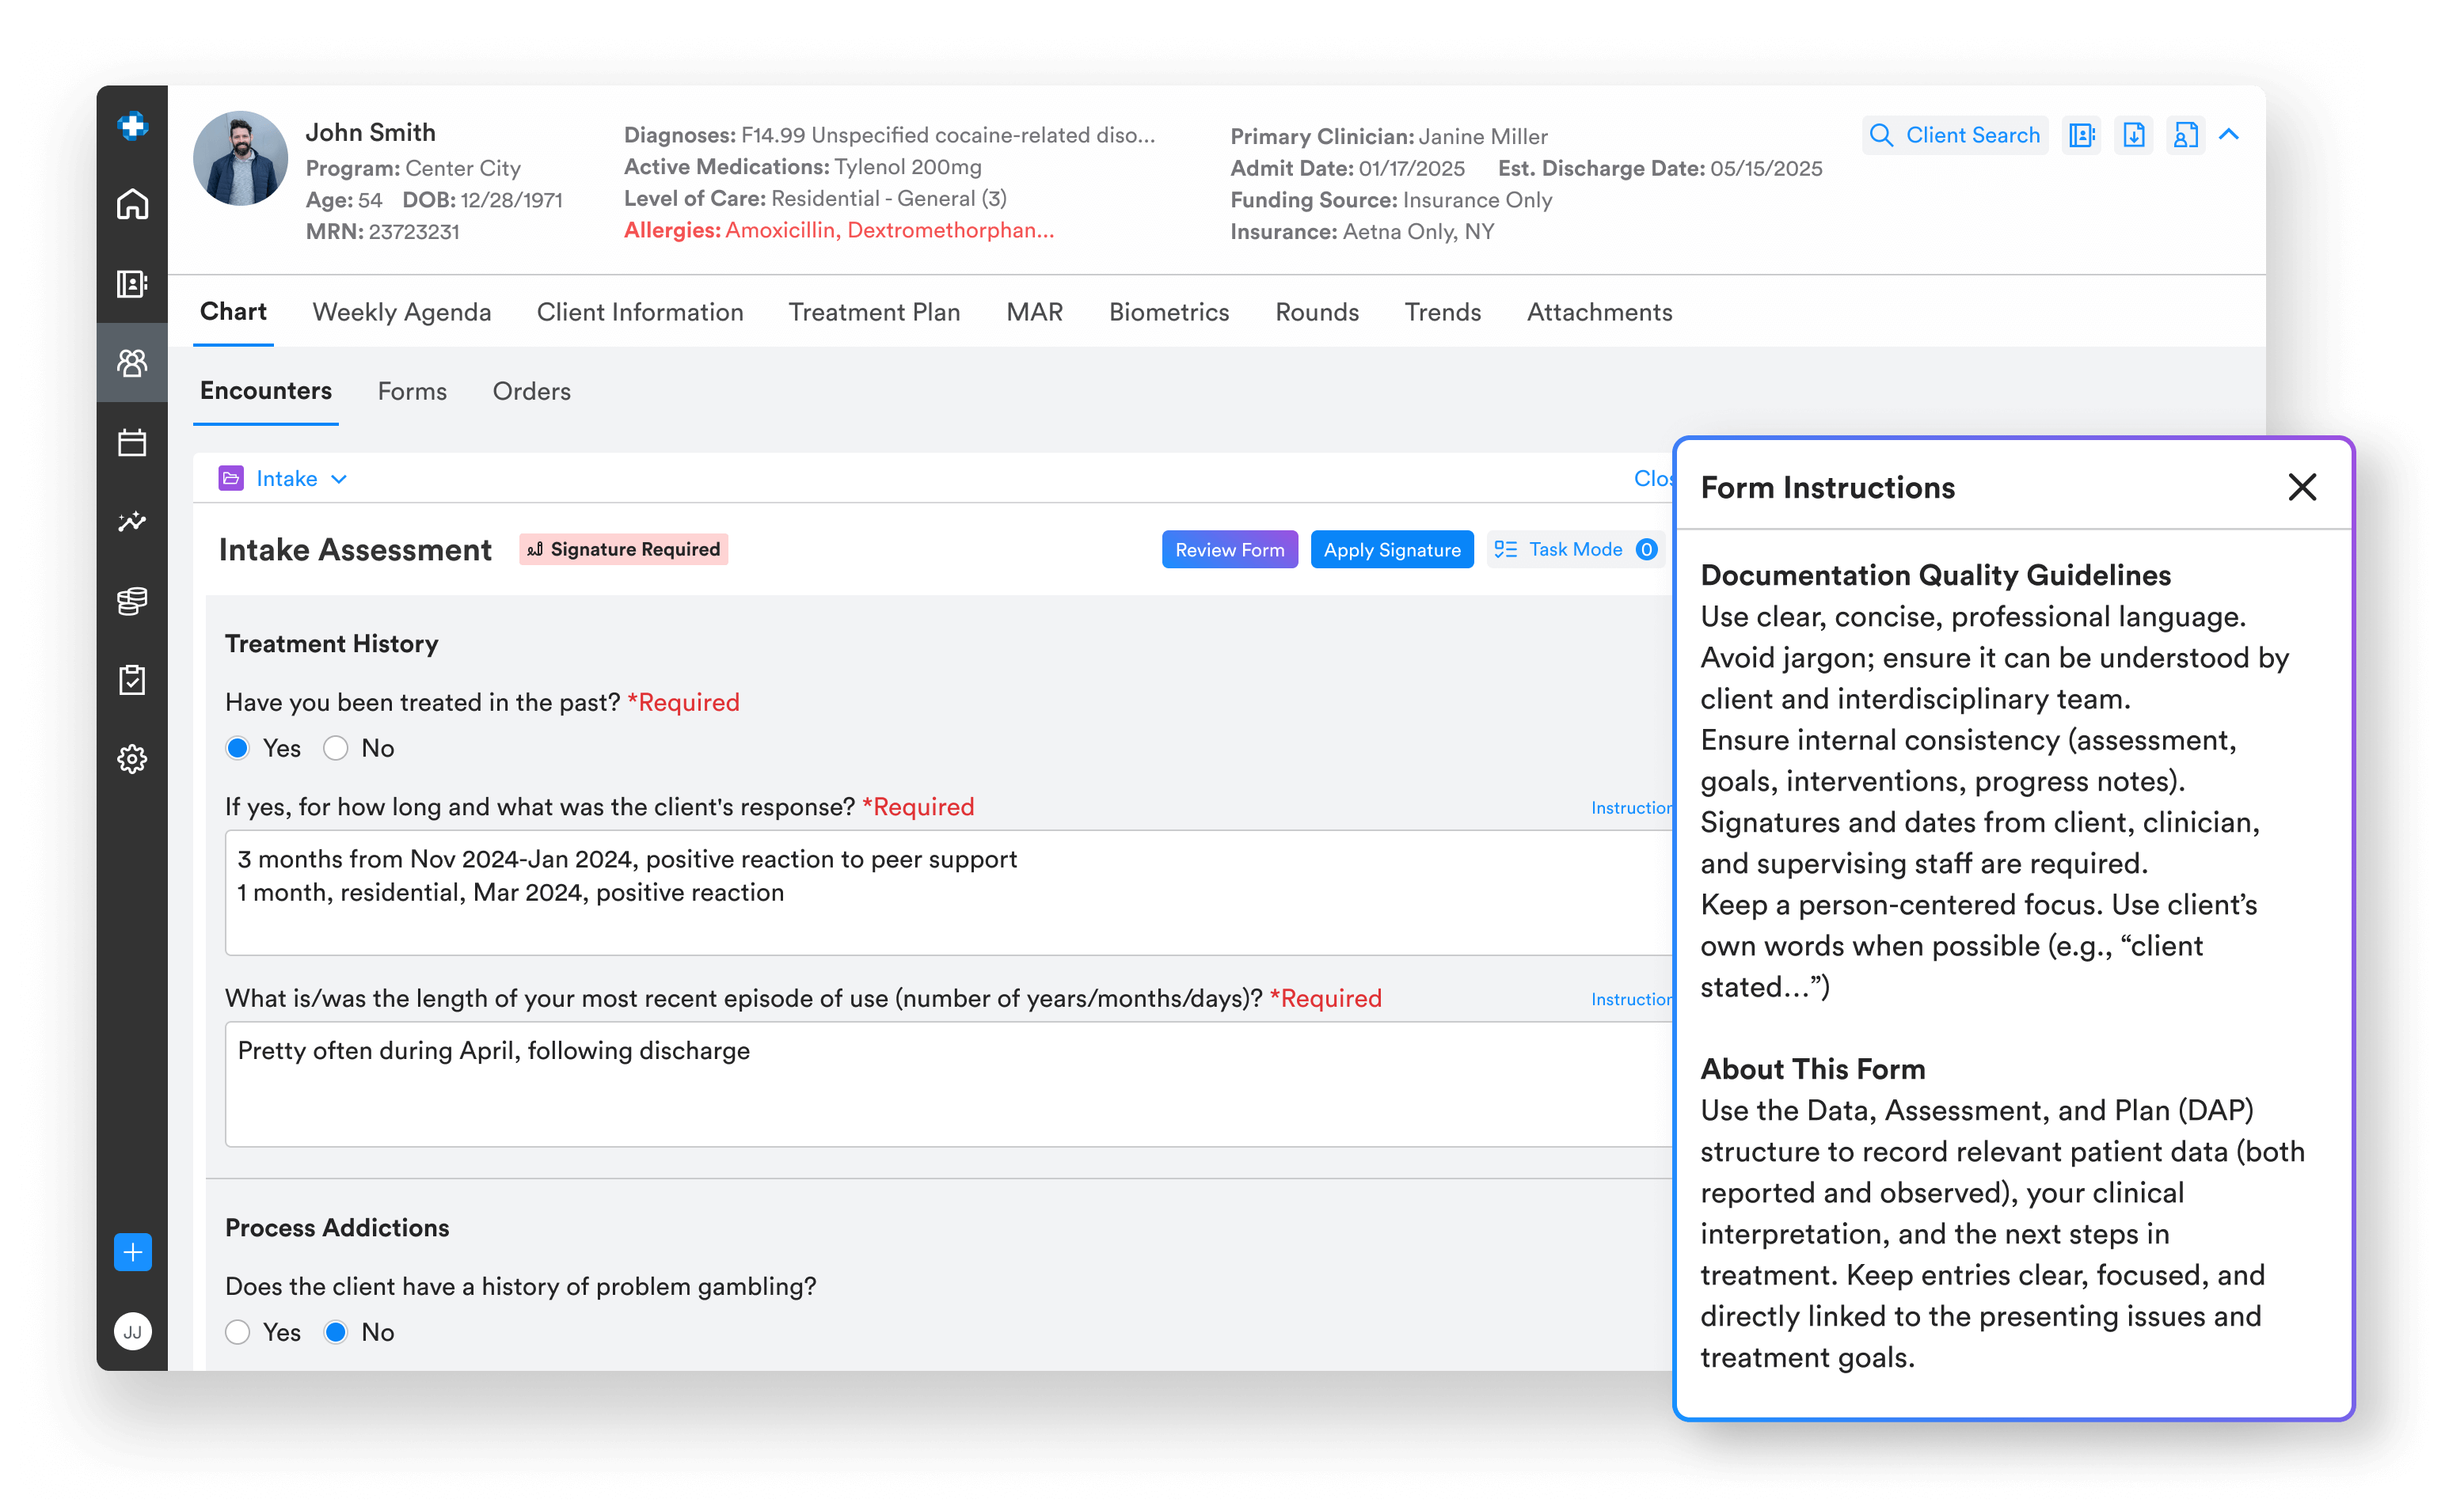The width and height of the screenshot is (2464, 1507).
Task: Select the Encounters sub-tab
Action: 265,391
